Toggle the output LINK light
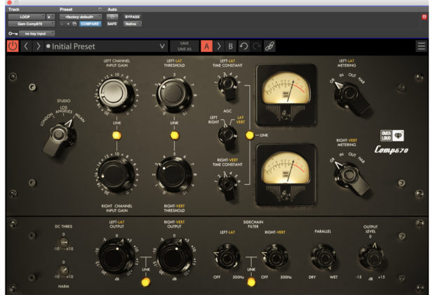The image size is (435, 295). click(146, 282)
